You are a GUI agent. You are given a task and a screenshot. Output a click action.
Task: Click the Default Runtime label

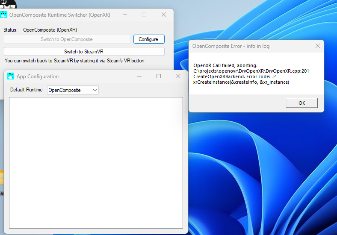click(x=27, y=90)
